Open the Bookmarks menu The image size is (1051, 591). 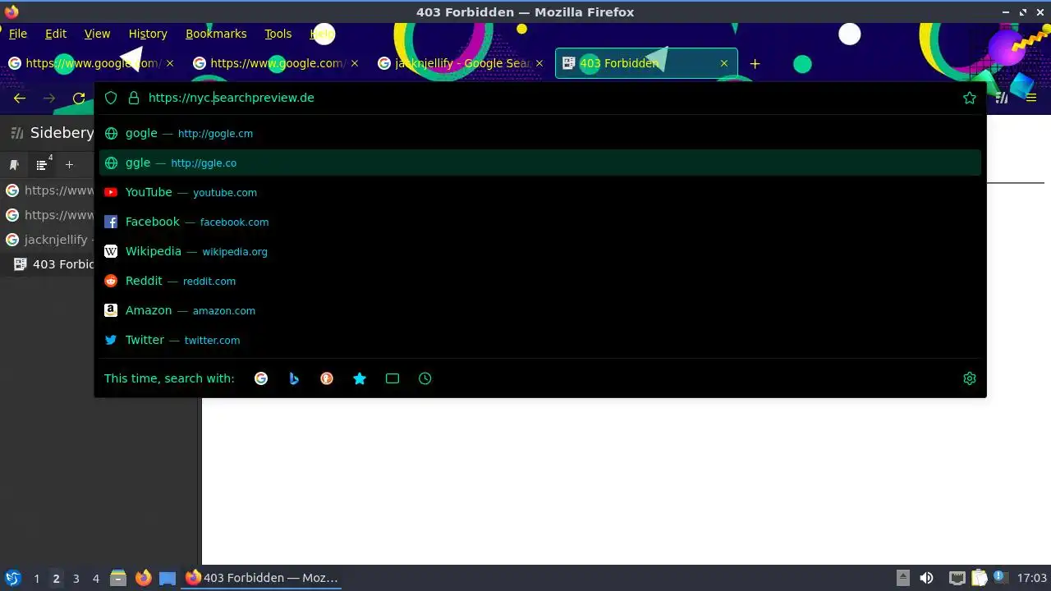tap(216, 34)
